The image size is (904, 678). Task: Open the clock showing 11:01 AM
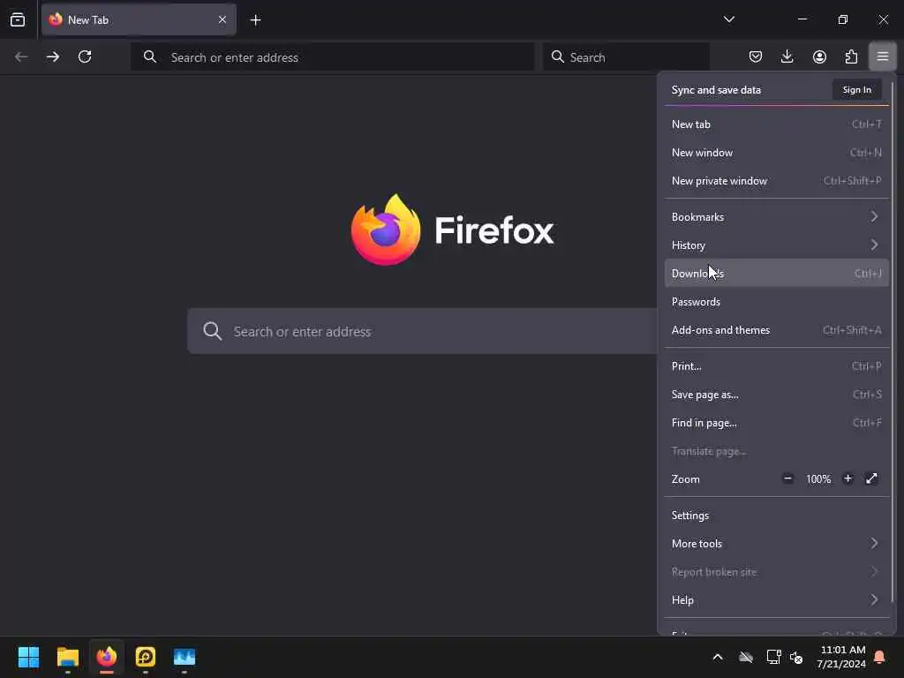coord(841,657)
